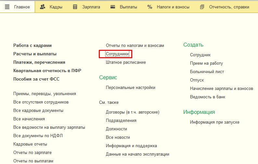258x164 pixels.
Task: Open Все кадровые документы
Action: (x=38, y=111)
